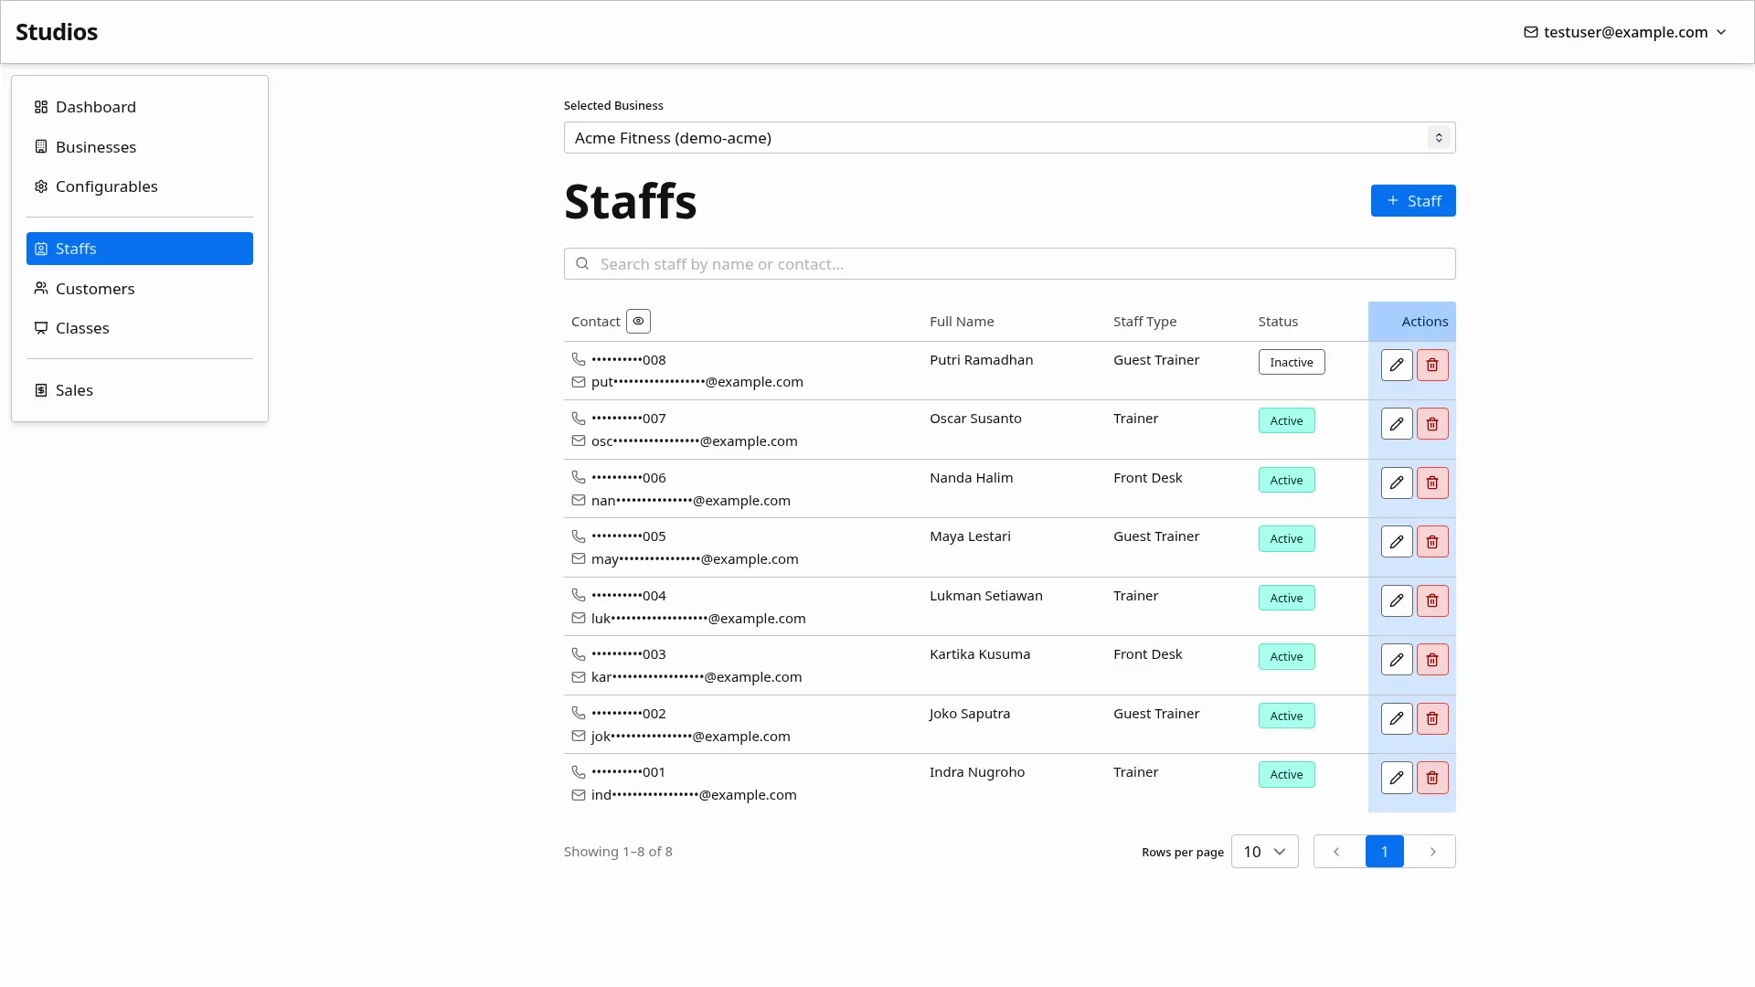Viewport: 1755px width, 987px height.
Task: Add a new staff with the Staff button
Action: coord(1413,201)
